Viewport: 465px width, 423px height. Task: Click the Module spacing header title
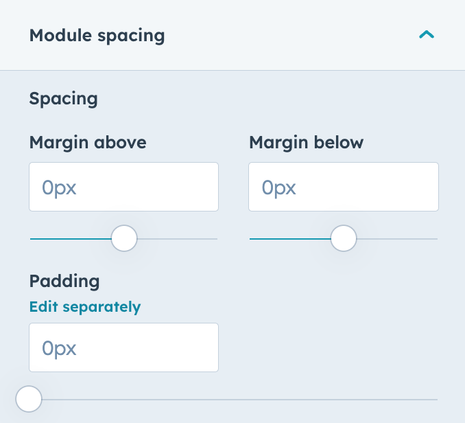tap(97, 36)
